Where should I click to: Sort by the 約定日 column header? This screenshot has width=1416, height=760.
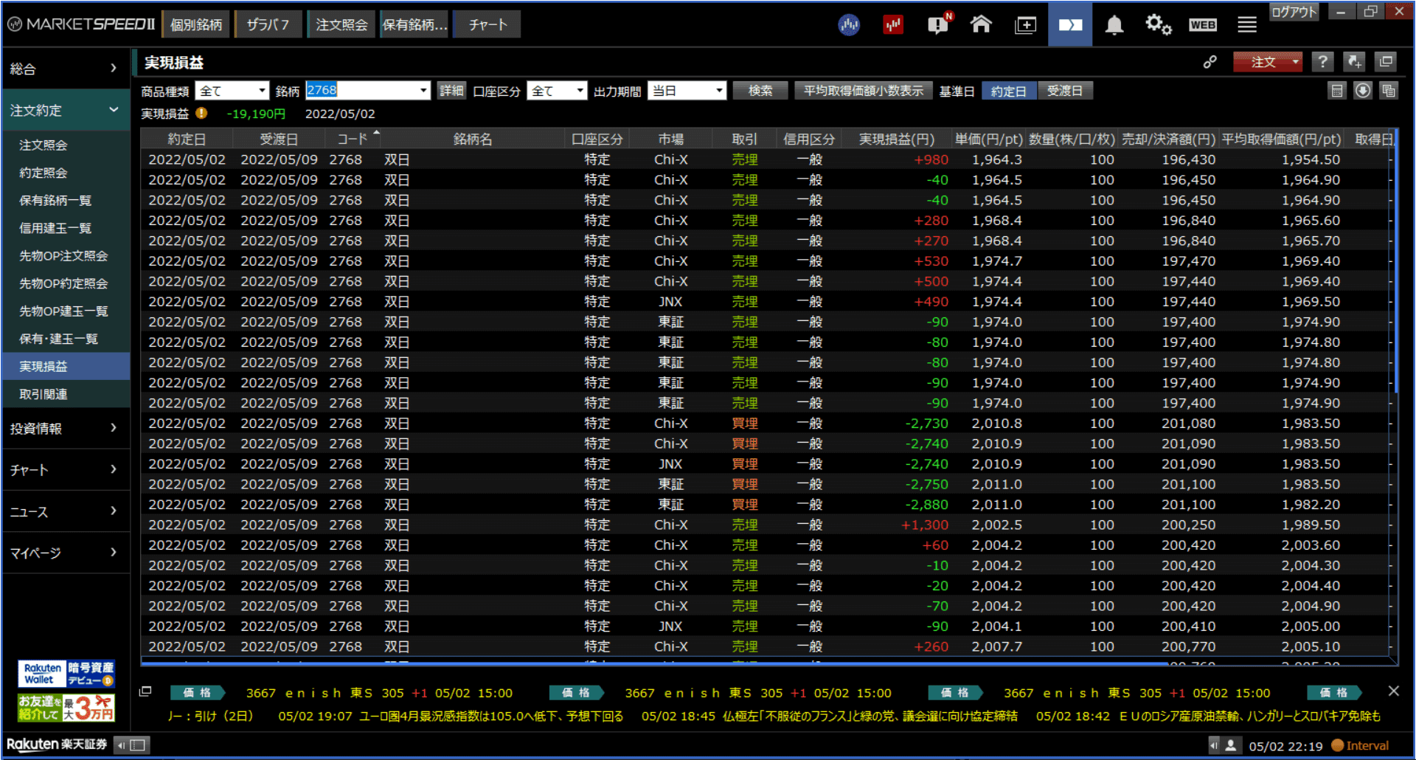(x=187, y=139)
